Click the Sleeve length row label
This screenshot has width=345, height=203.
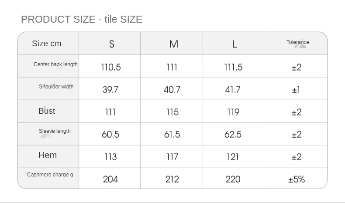(55, 131)
